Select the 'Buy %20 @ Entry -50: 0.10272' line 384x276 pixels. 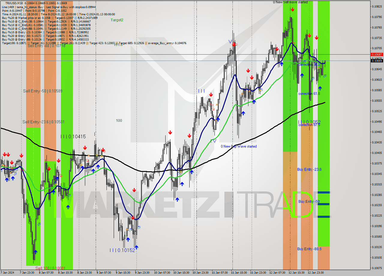click(x=45, y=36)
